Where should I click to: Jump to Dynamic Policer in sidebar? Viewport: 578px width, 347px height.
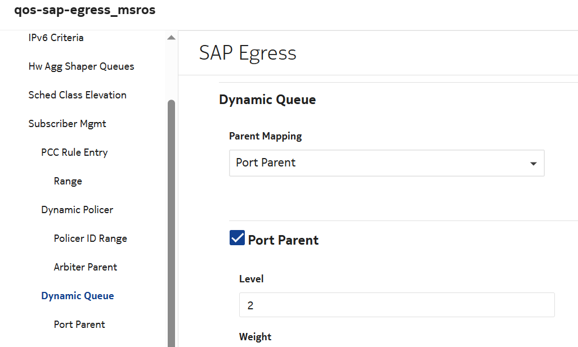point(77,210)
